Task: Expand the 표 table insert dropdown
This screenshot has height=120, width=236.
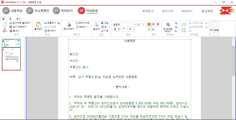Action: [x=109, y=27]
